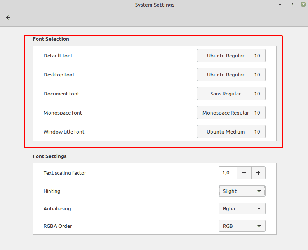Maximize the System Settings window
The image size is (308, 250).
[x=292, y=4]
